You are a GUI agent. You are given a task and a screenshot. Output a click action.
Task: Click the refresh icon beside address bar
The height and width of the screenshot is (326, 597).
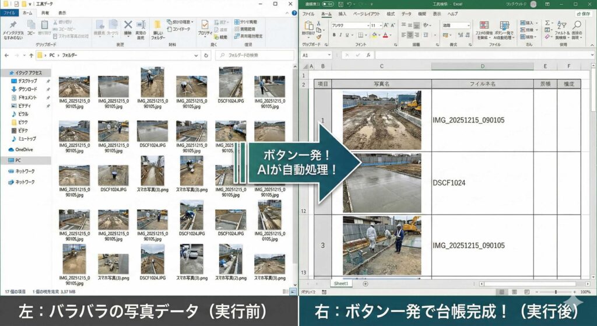(x=207, y=55)
